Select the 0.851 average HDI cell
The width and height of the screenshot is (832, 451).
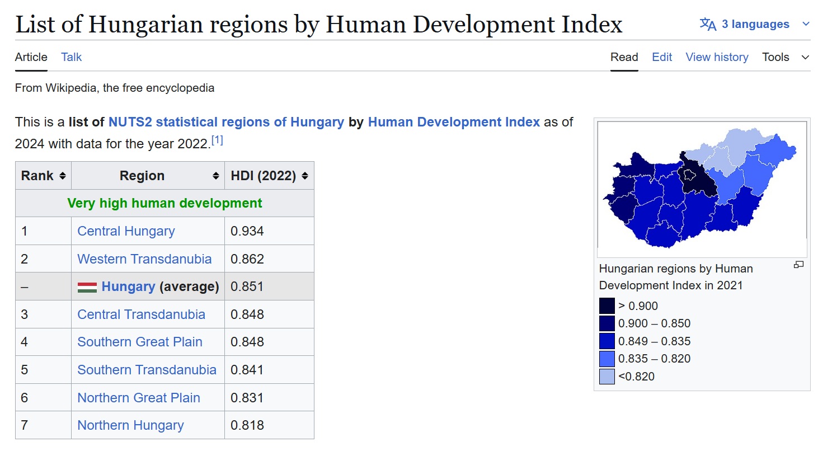[269, 287]
